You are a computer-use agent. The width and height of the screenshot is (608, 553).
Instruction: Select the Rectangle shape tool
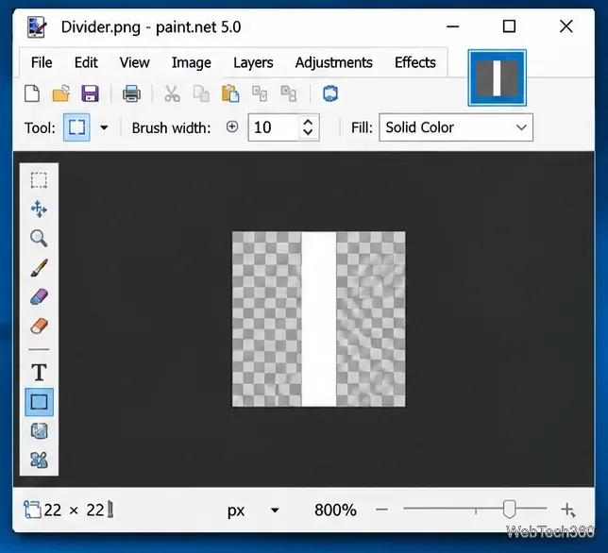(x=39, y=402)
